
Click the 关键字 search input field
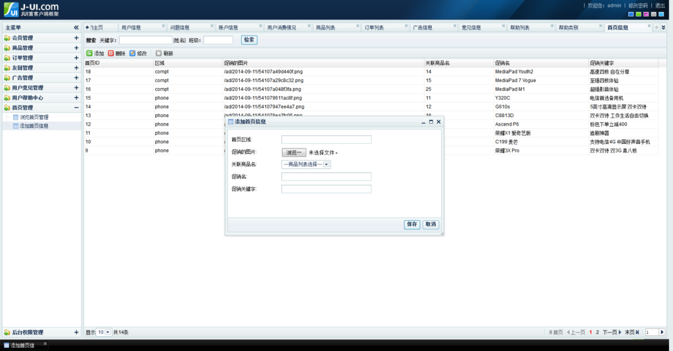(x=145, y=40)
